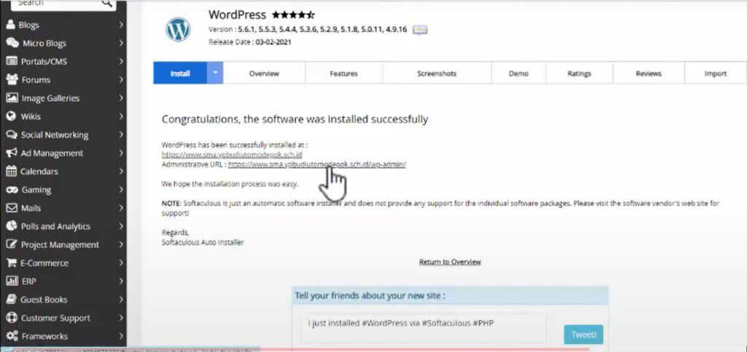Screen dimensions: 747x352
Task: Click the Portals/CMS icon
Action: pyautogui.click(x=12, y=61)
